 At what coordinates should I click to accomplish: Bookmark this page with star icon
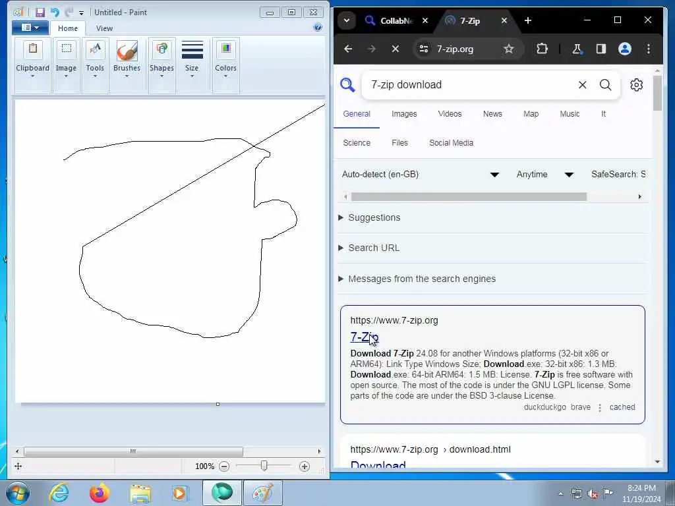[509, 49]
